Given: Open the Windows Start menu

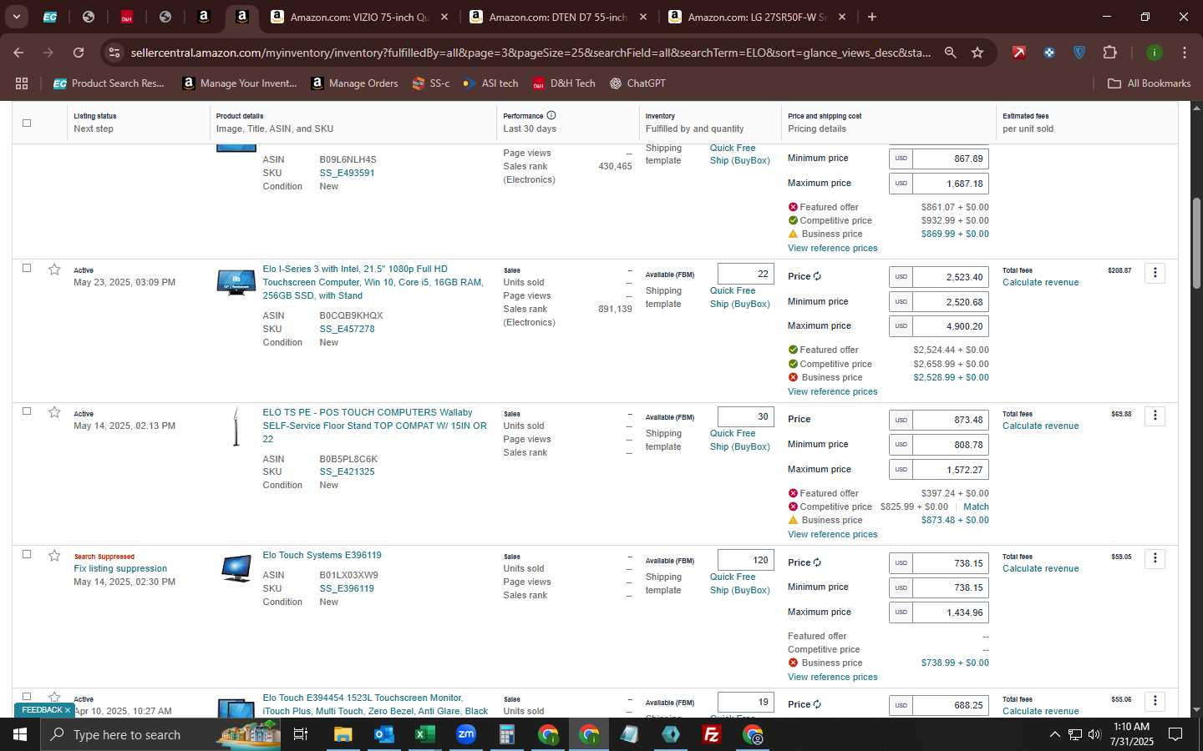Looking at the screenshot, I should point(20,734).
